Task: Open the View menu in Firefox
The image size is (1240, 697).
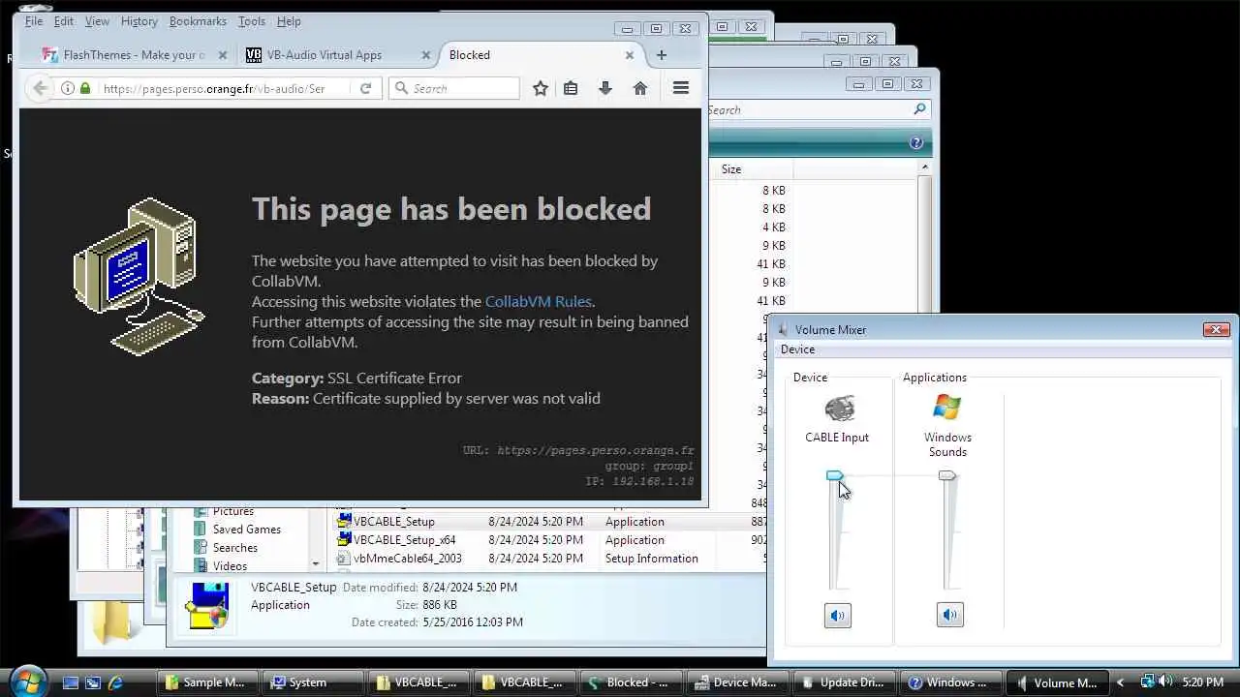Action: pyautogui.click(x=97, y=21)
